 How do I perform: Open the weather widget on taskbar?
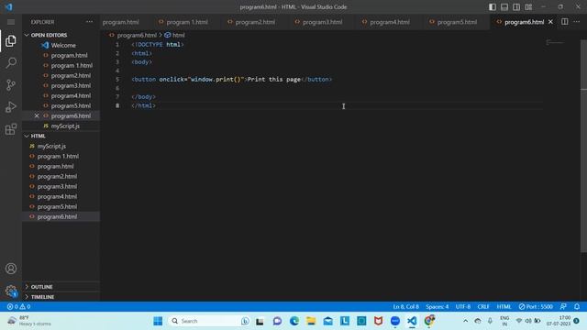[x=29, y=321]
